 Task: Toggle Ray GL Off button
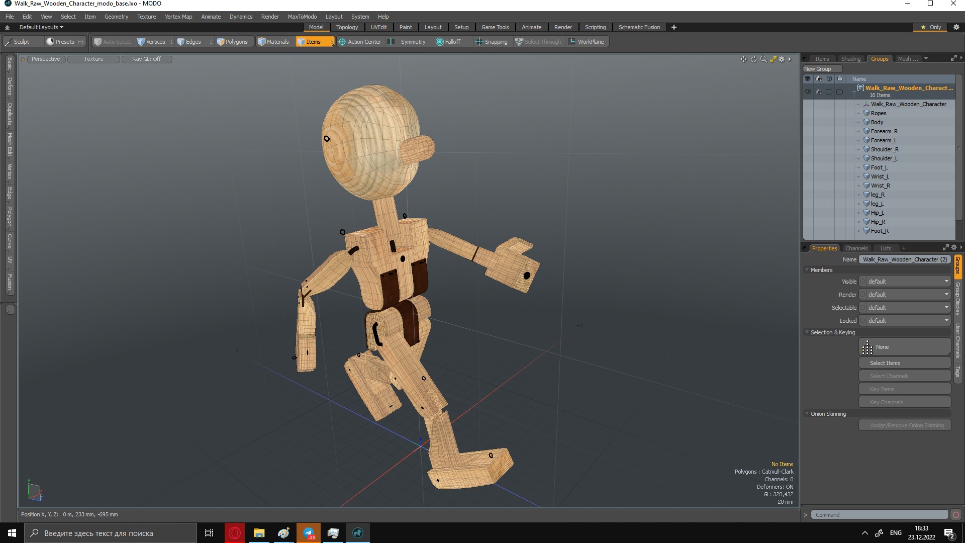[x=146, y=59]
